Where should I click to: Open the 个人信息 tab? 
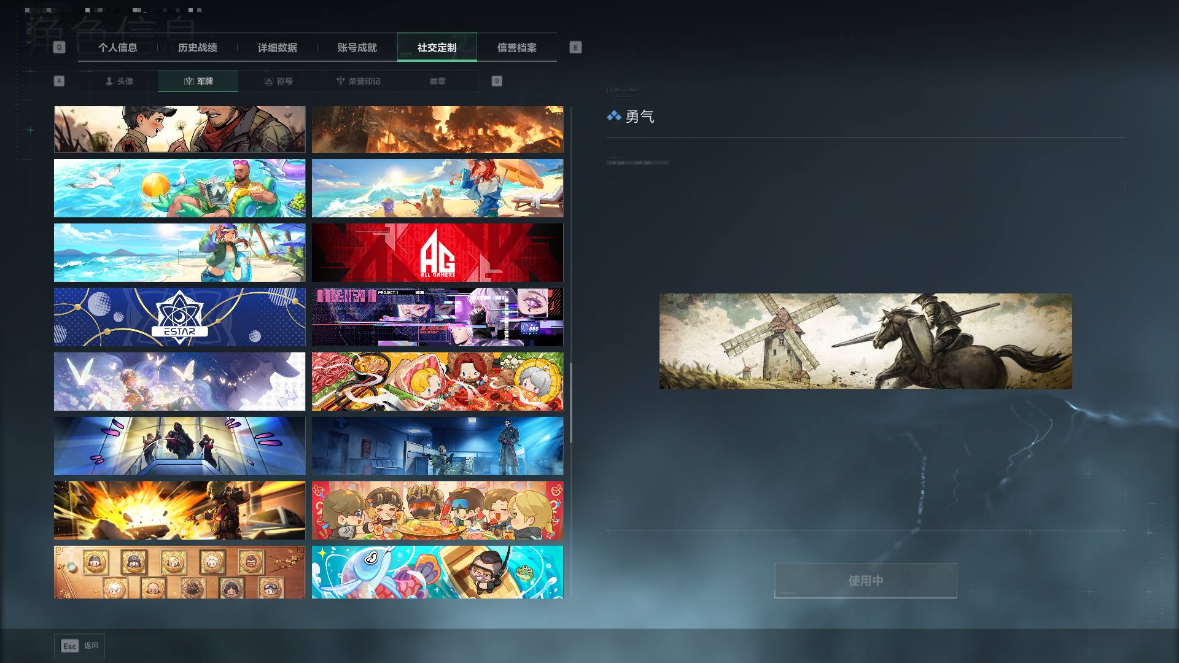[x=117, y=47]
